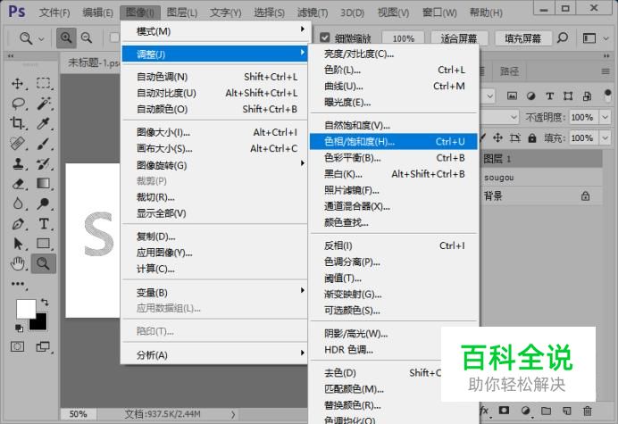
Task: Select the Eyedropper tool
Action: (x=44, y=123)
